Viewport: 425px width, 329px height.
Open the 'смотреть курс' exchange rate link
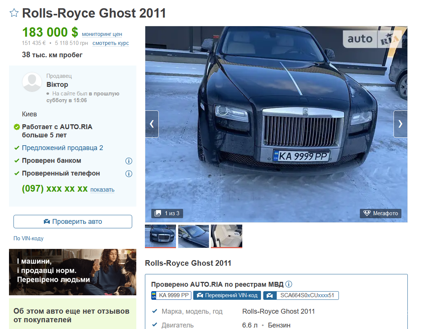110,43
